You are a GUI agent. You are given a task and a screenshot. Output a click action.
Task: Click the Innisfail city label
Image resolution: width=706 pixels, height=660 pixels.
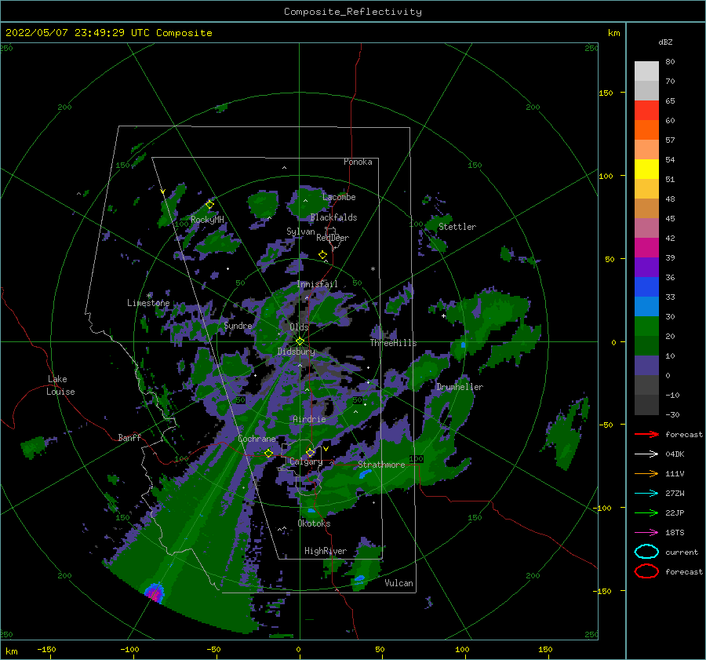pos(317,284)
